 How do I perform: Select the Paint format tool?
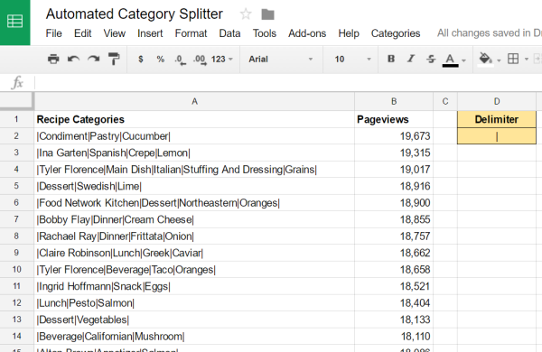[x=114, y=59]
